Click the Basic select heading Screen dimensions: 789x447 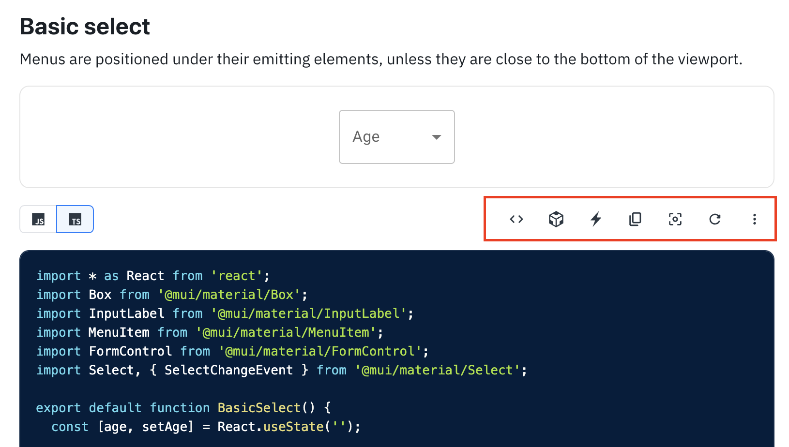pos(84,26)
